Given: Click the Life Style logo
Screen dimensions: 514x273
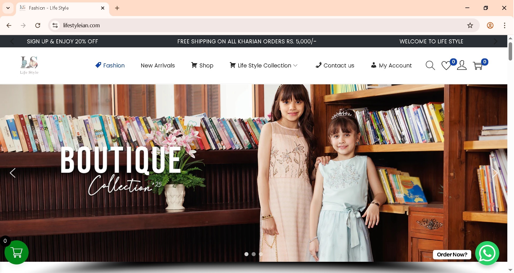Looking at the screenshot, I should 29,65.
